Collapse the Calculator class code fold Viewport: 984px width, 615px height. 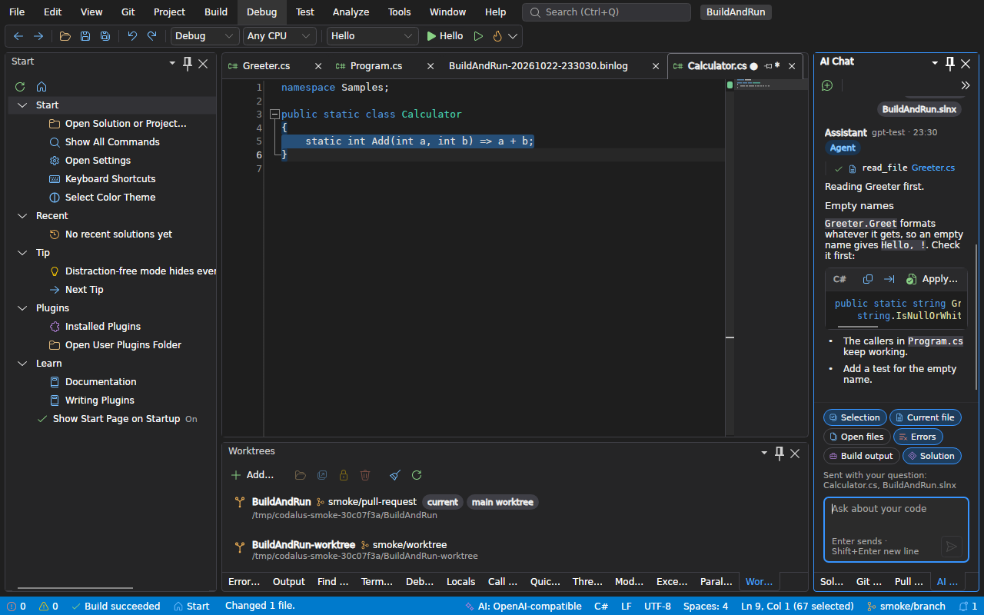[x=274, y=115]
